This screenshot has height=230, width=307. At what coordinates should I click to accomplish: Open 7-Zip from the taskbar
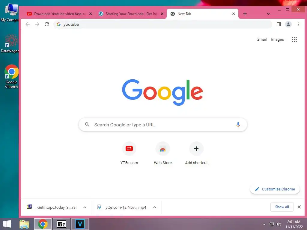[x=61, y=224]
